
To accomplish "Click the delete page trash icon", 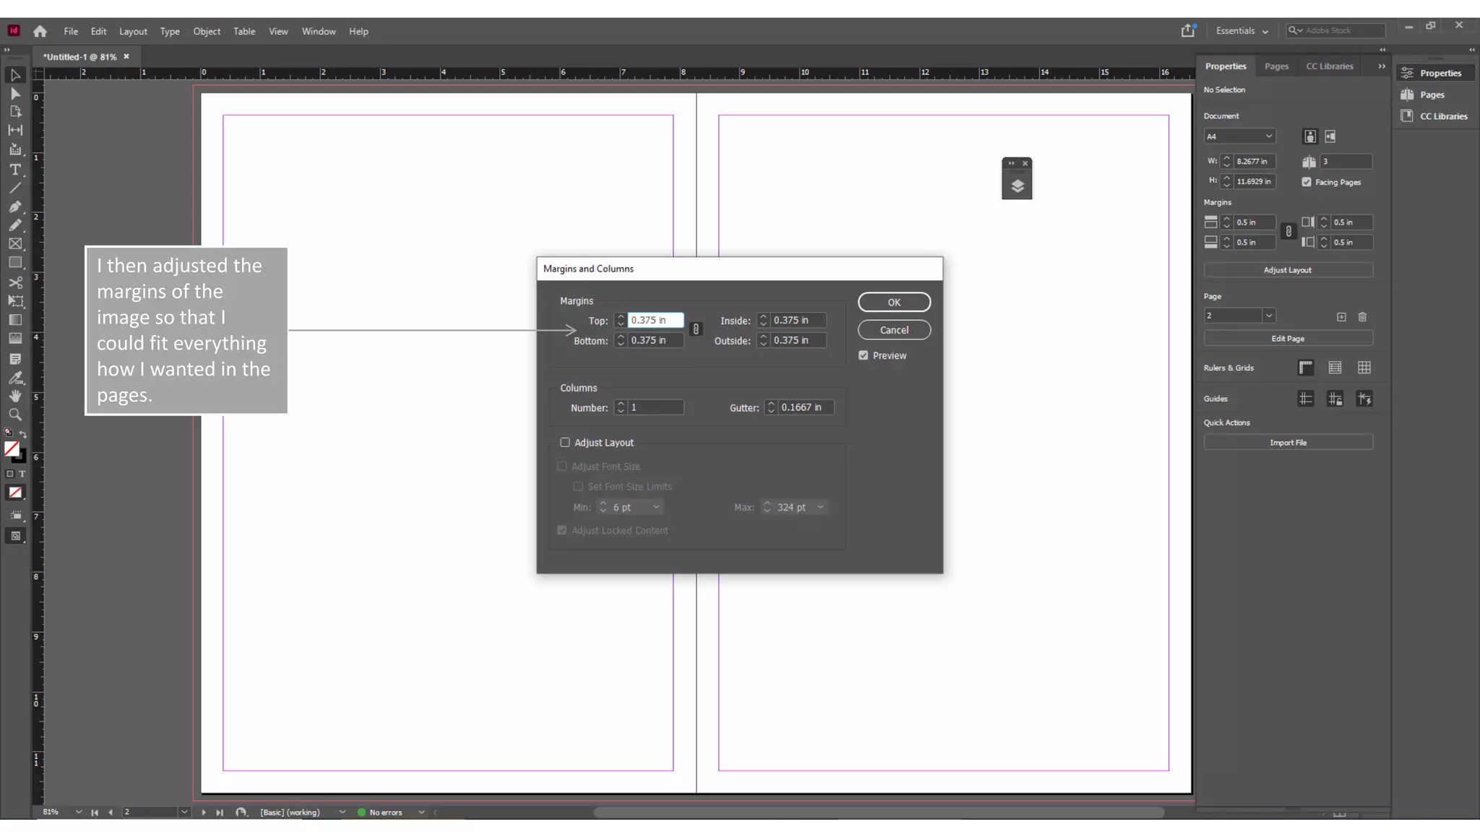I will pyautogui.click(x=1362, y=316).
